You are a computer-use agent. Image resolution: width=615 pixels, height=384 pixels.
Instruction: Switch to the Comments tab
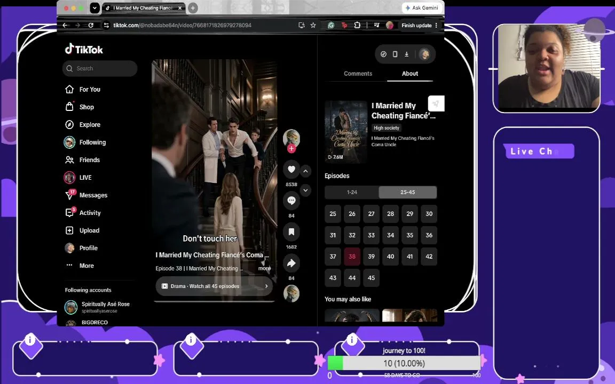tap(358, 74)
